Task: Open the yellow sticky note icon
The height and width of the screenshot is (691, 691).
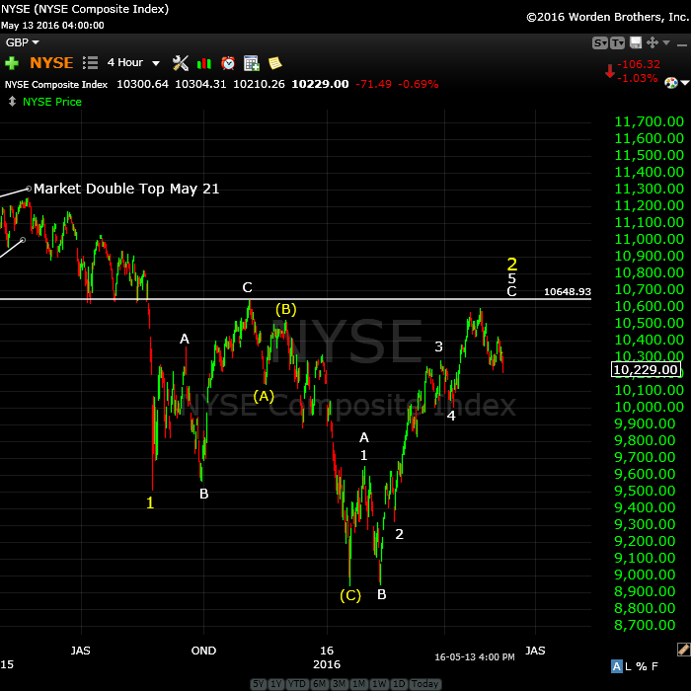Action: [x=275, y=63]
